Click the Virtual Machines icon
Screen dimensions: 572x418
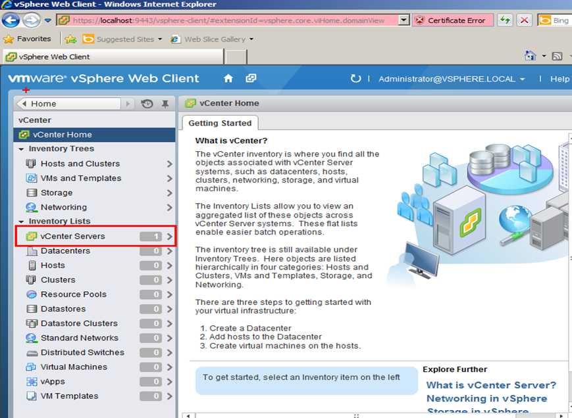click(31, 367)
